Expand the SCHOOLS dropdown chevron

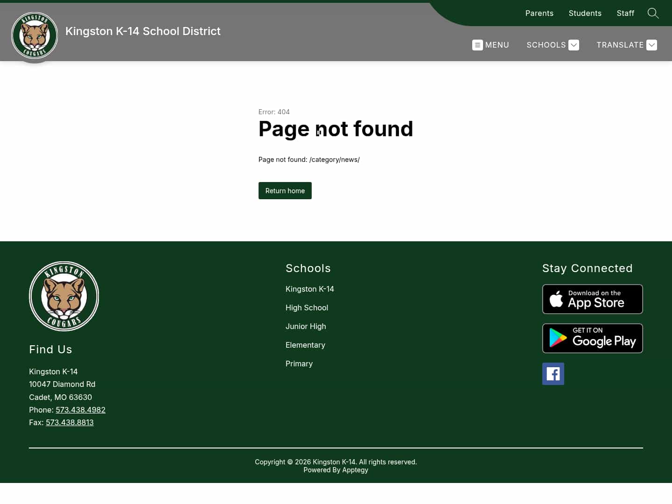574,45
